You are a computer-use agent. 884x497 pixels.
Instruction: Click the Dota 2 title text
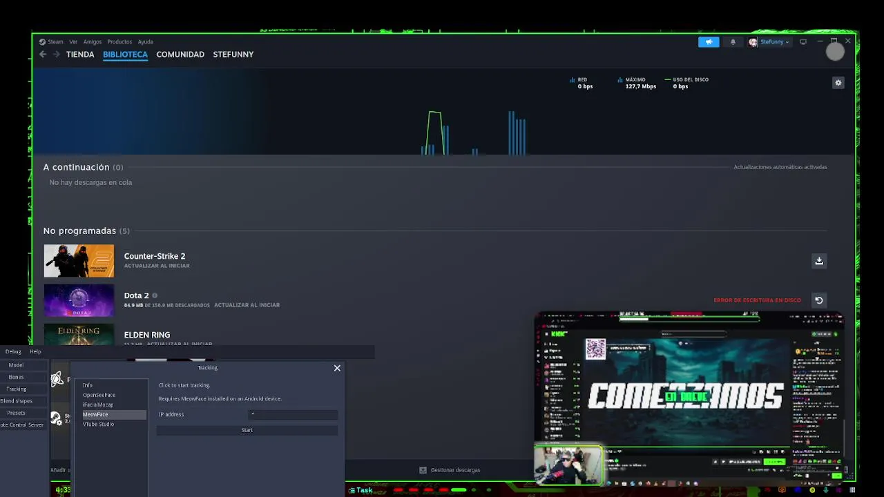tap(136, 295)
